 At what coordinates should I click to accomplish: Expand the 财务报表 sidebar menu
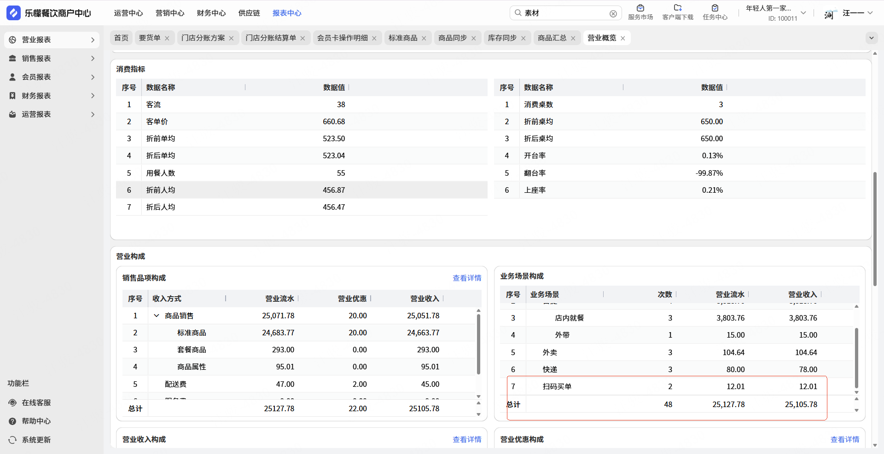tap(93, 96)
